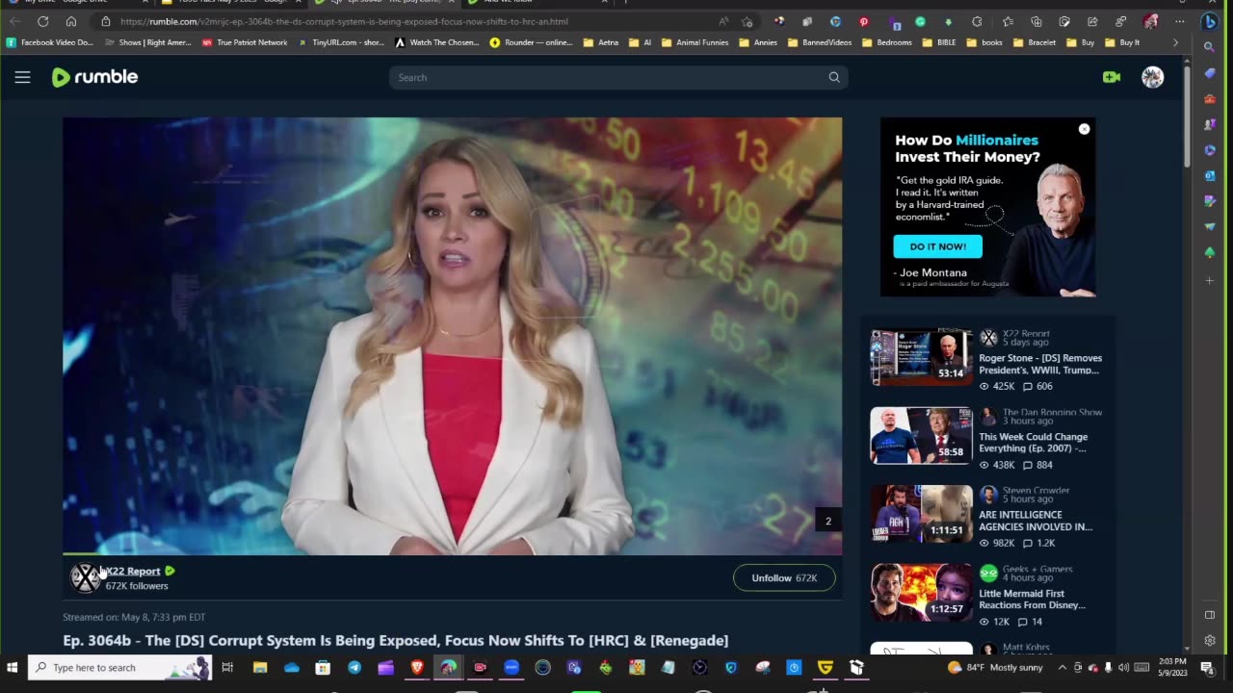
Task: Open the browser Extensions puzzle icon
Action: (x=977, y=21)
